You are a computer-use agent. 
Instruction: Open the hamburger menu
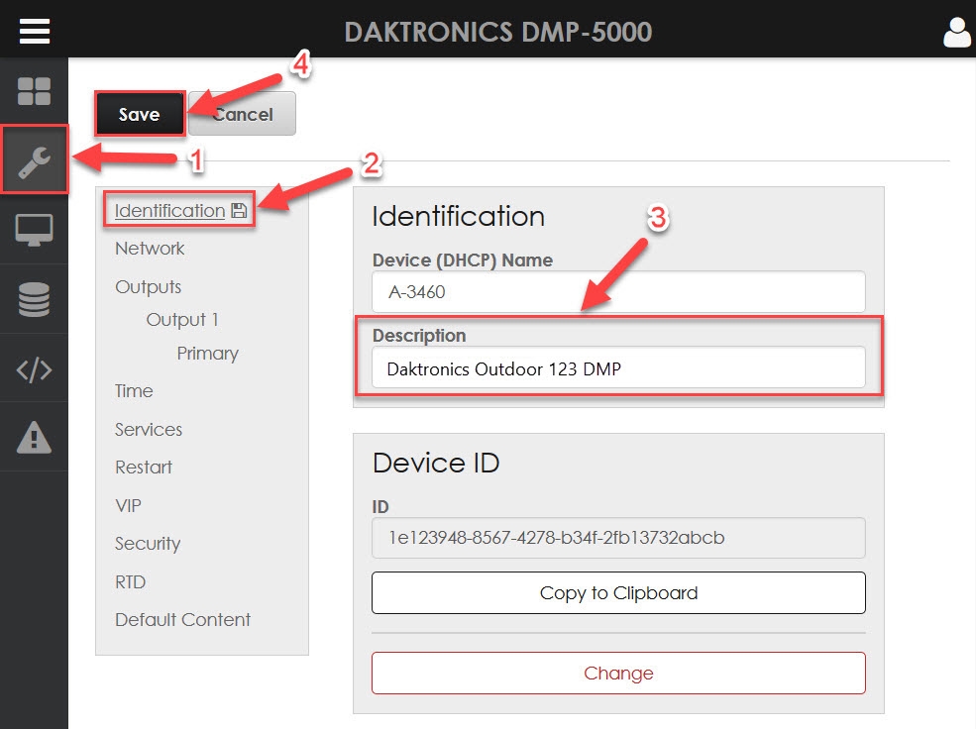(x=34, y=31)
